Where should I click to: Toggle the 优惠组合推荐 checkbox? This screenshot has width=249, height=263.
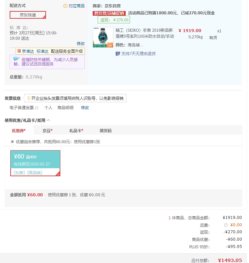(12, 142)
